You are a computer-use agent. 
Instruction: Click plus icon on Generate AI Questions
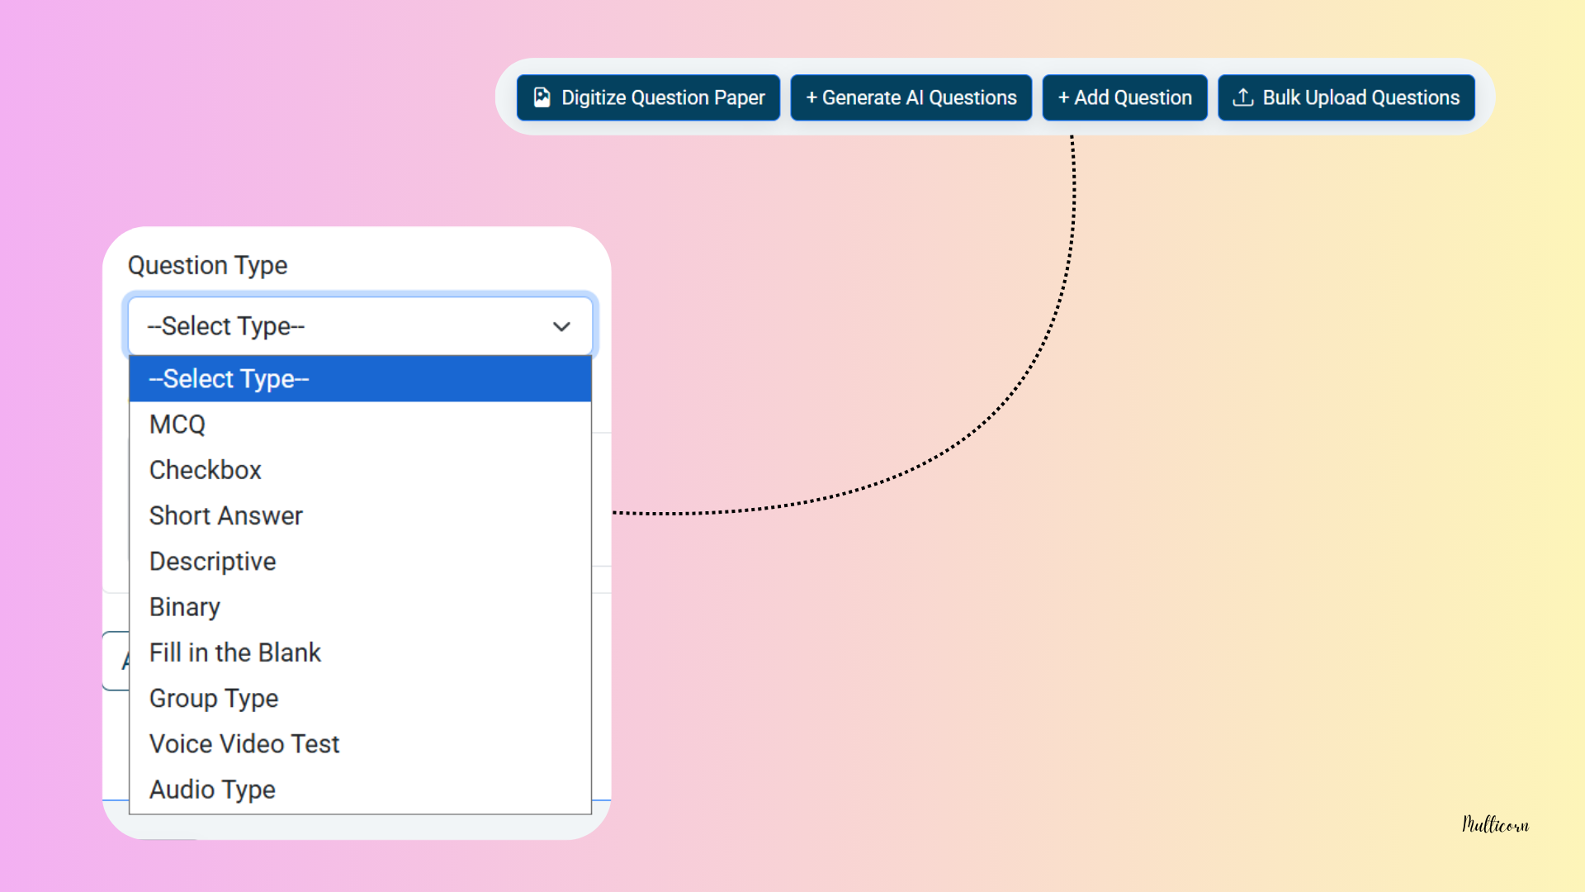(811, 97)
